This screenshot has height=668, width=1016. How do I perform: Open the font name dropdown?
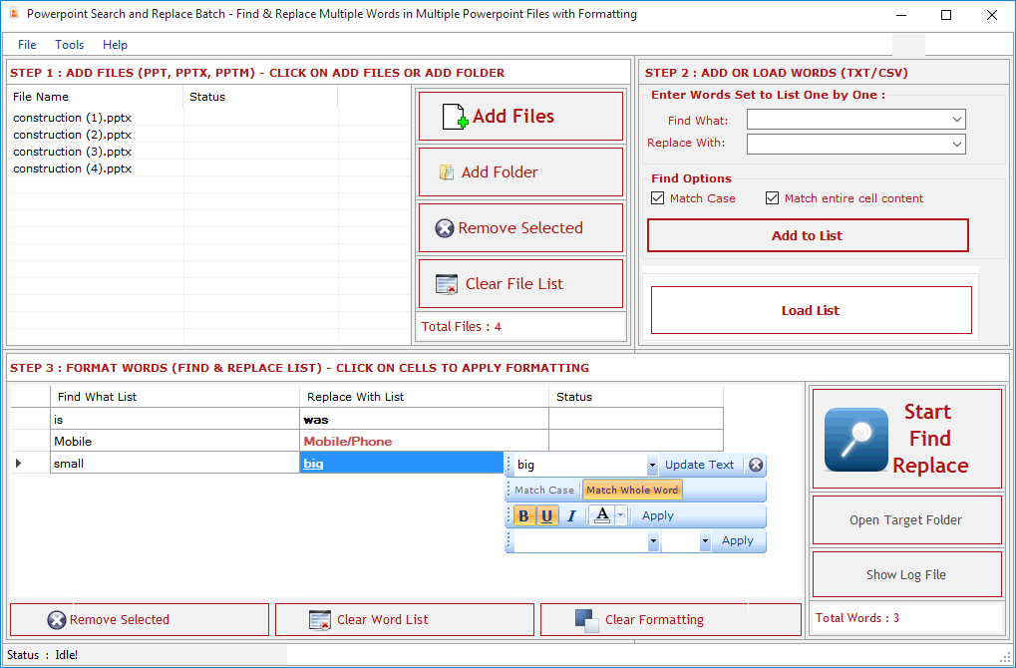tap(653, 541)
